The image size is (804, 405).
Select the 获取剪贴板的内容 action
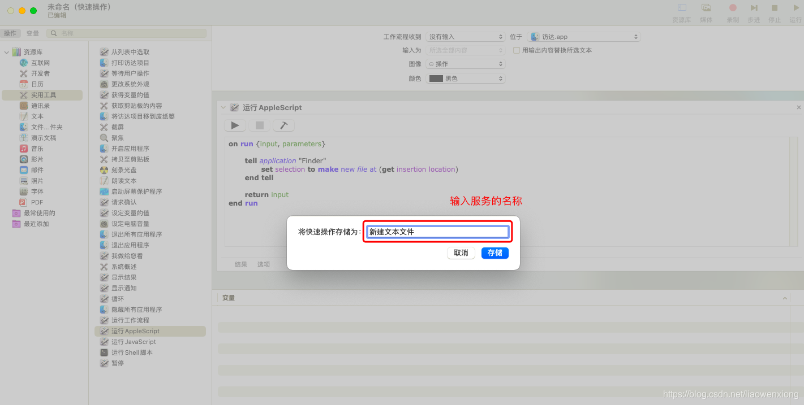coord(136,106)
